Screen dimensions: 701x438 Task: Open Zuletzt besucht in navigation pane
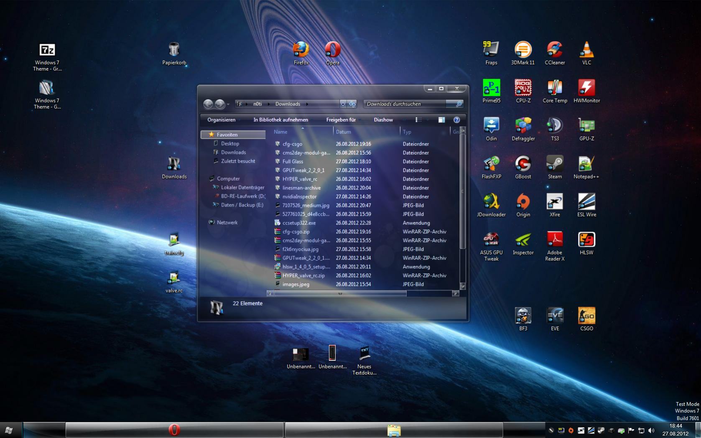pos(238,161)
